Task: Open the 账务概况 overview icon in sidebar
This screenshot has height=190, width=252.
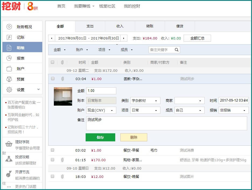Action: [9, 27]
